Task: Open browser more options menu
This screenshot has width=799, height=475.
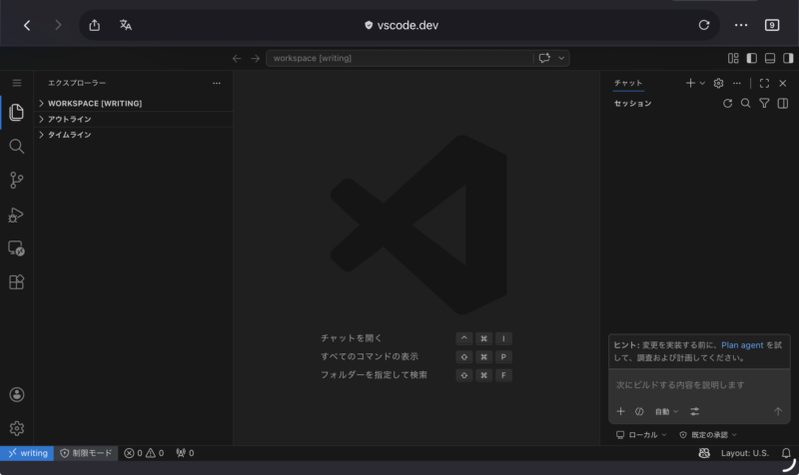Action: pyautogui.click(x=741, y=25)
